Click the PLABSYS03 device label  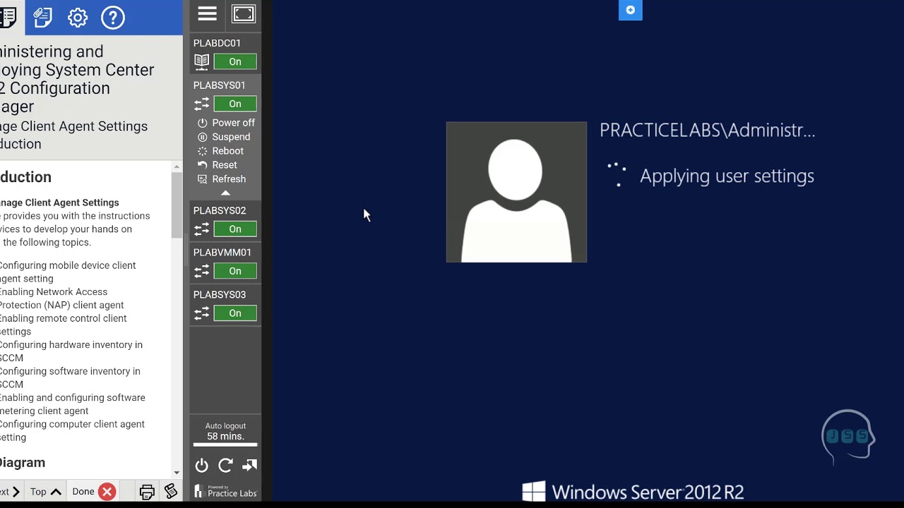(x=220, y=294)
